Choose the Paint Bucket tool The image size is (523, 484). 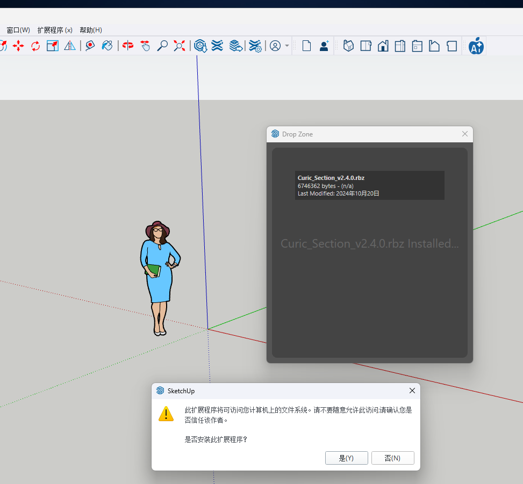[x=107, y=46]
